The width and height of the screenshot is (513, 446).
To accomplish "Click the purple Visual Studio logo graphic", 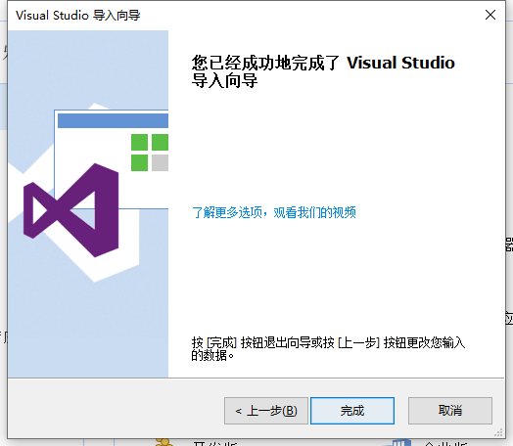I will coord(71,210).
